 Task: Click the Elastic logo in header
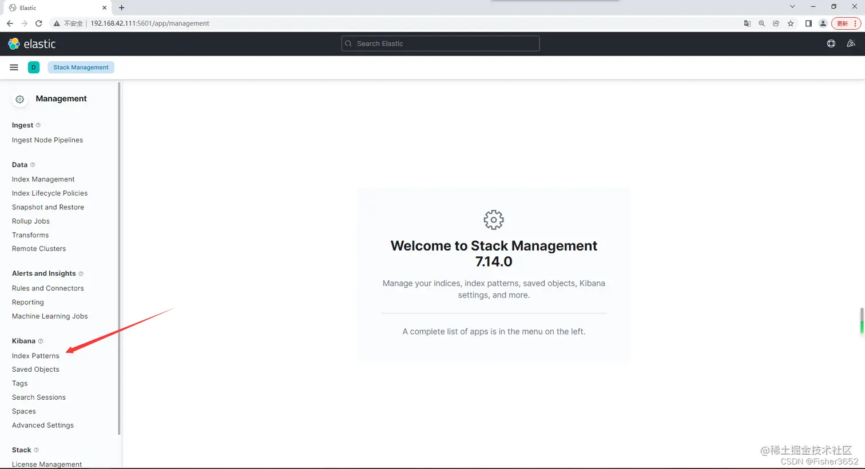(32, 44)
